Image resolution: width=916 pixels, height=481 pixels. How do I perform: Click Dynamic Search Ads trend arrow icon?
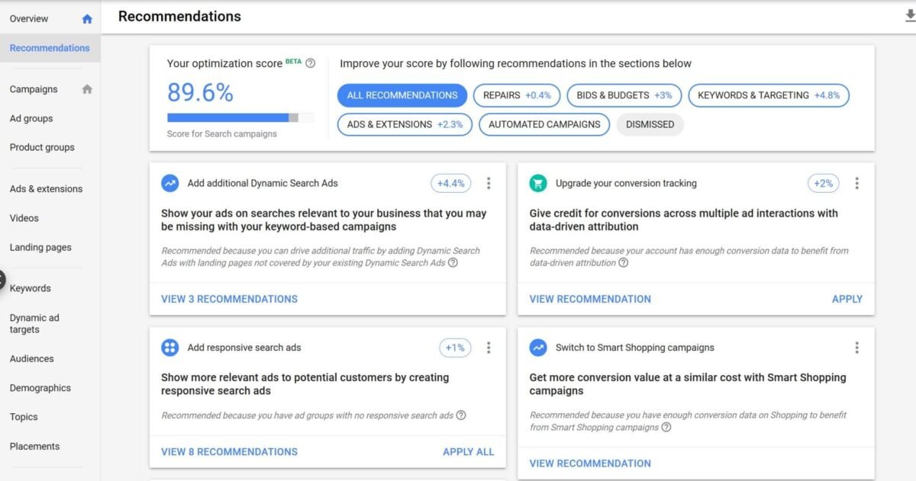(169, 183)
